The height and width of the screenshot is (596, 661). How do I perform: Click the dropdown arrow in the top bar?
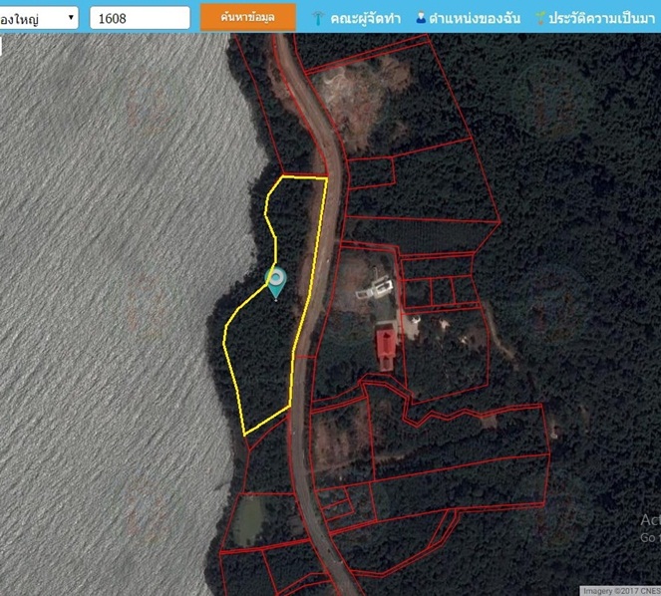(71, 17)
